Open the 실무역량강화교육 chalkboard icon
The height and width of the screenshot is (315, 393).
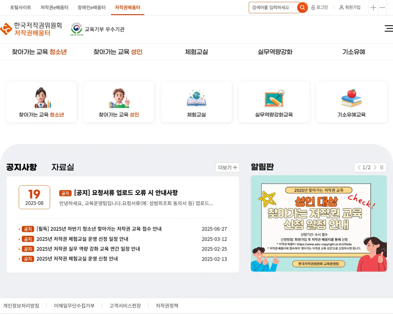[x=274, y=98]
